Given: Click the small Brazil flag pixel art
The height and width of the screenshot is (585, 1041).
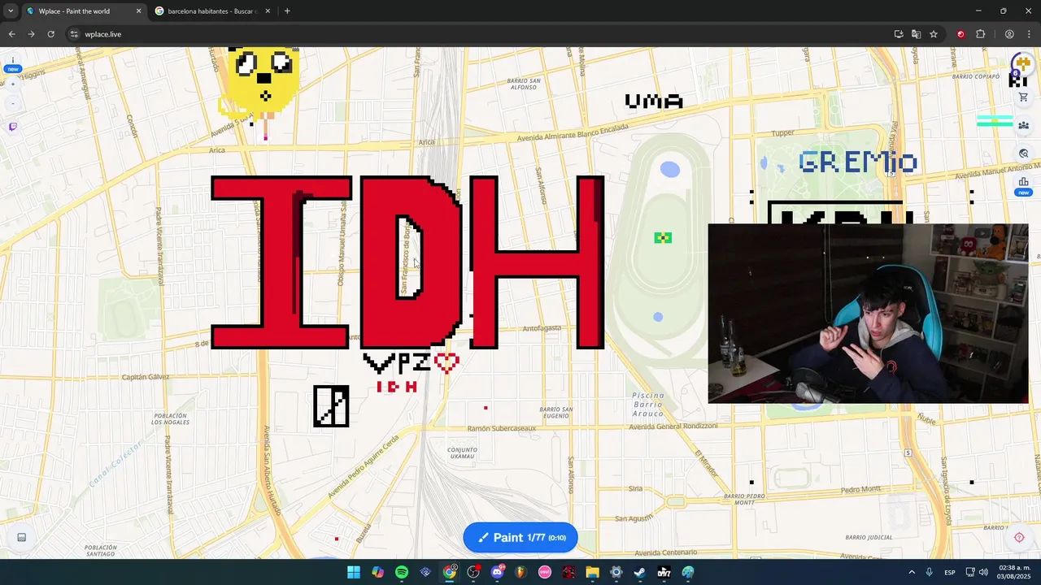Looking at the screenshot, I should click(663, 237).
